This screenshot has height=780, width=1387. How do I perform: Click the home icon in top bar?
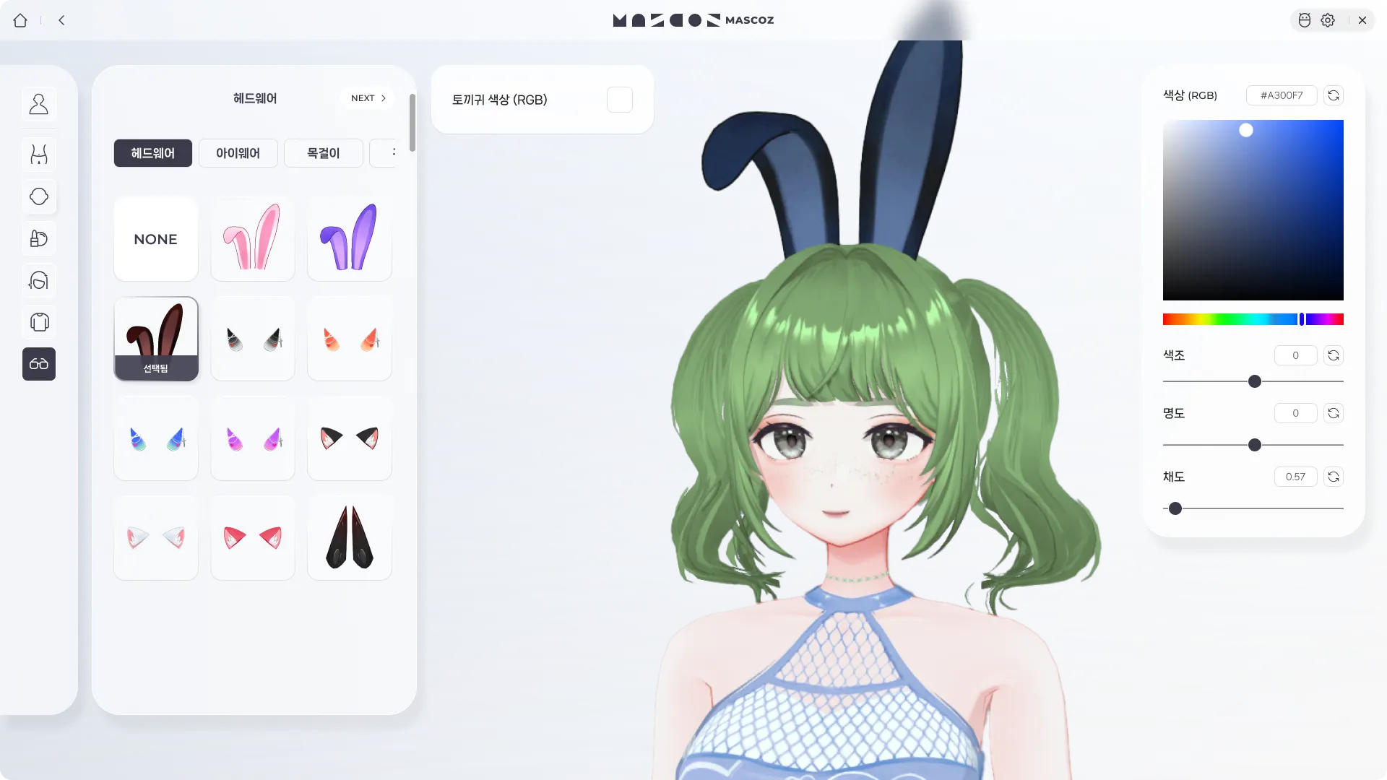point(20,20)
